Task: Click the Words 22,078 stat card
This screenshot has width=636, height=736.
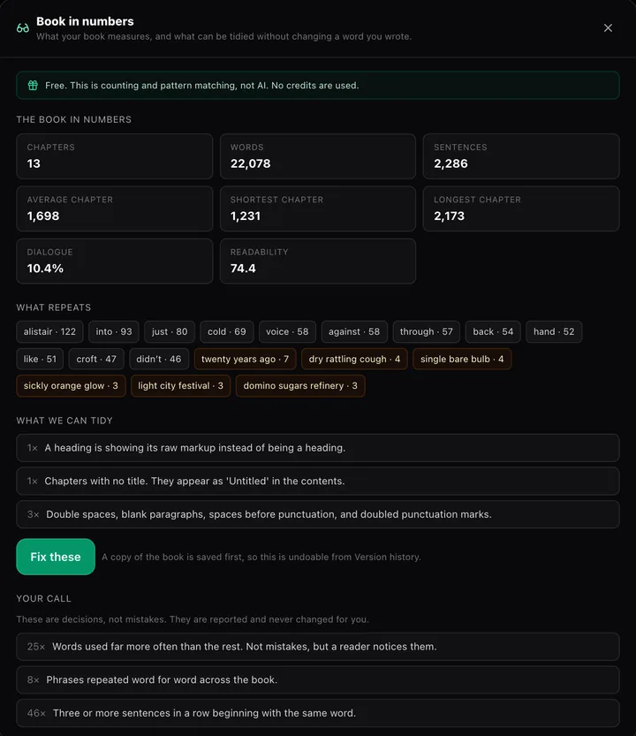Action: point(318,156)
